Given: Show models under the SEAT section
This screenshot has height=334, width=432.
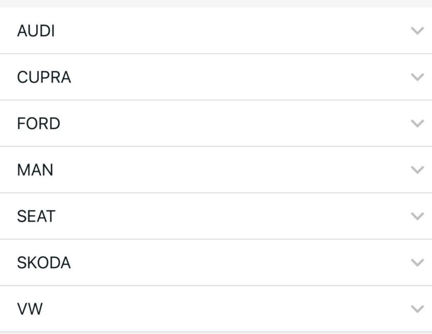Looking at the screenshot, I should point(216,216).
